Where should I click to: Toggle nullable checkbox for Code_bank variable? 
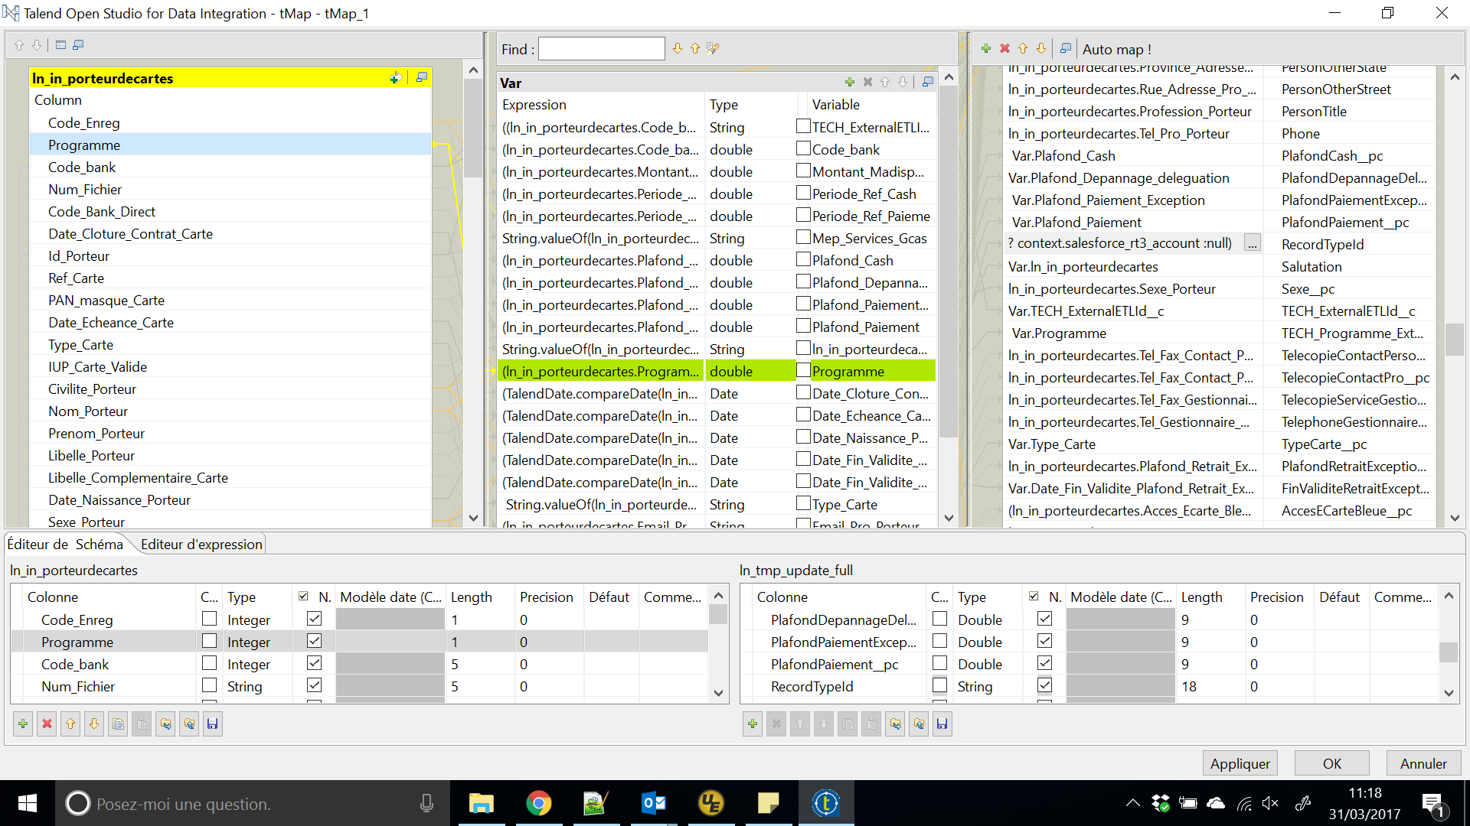[803, 148]
